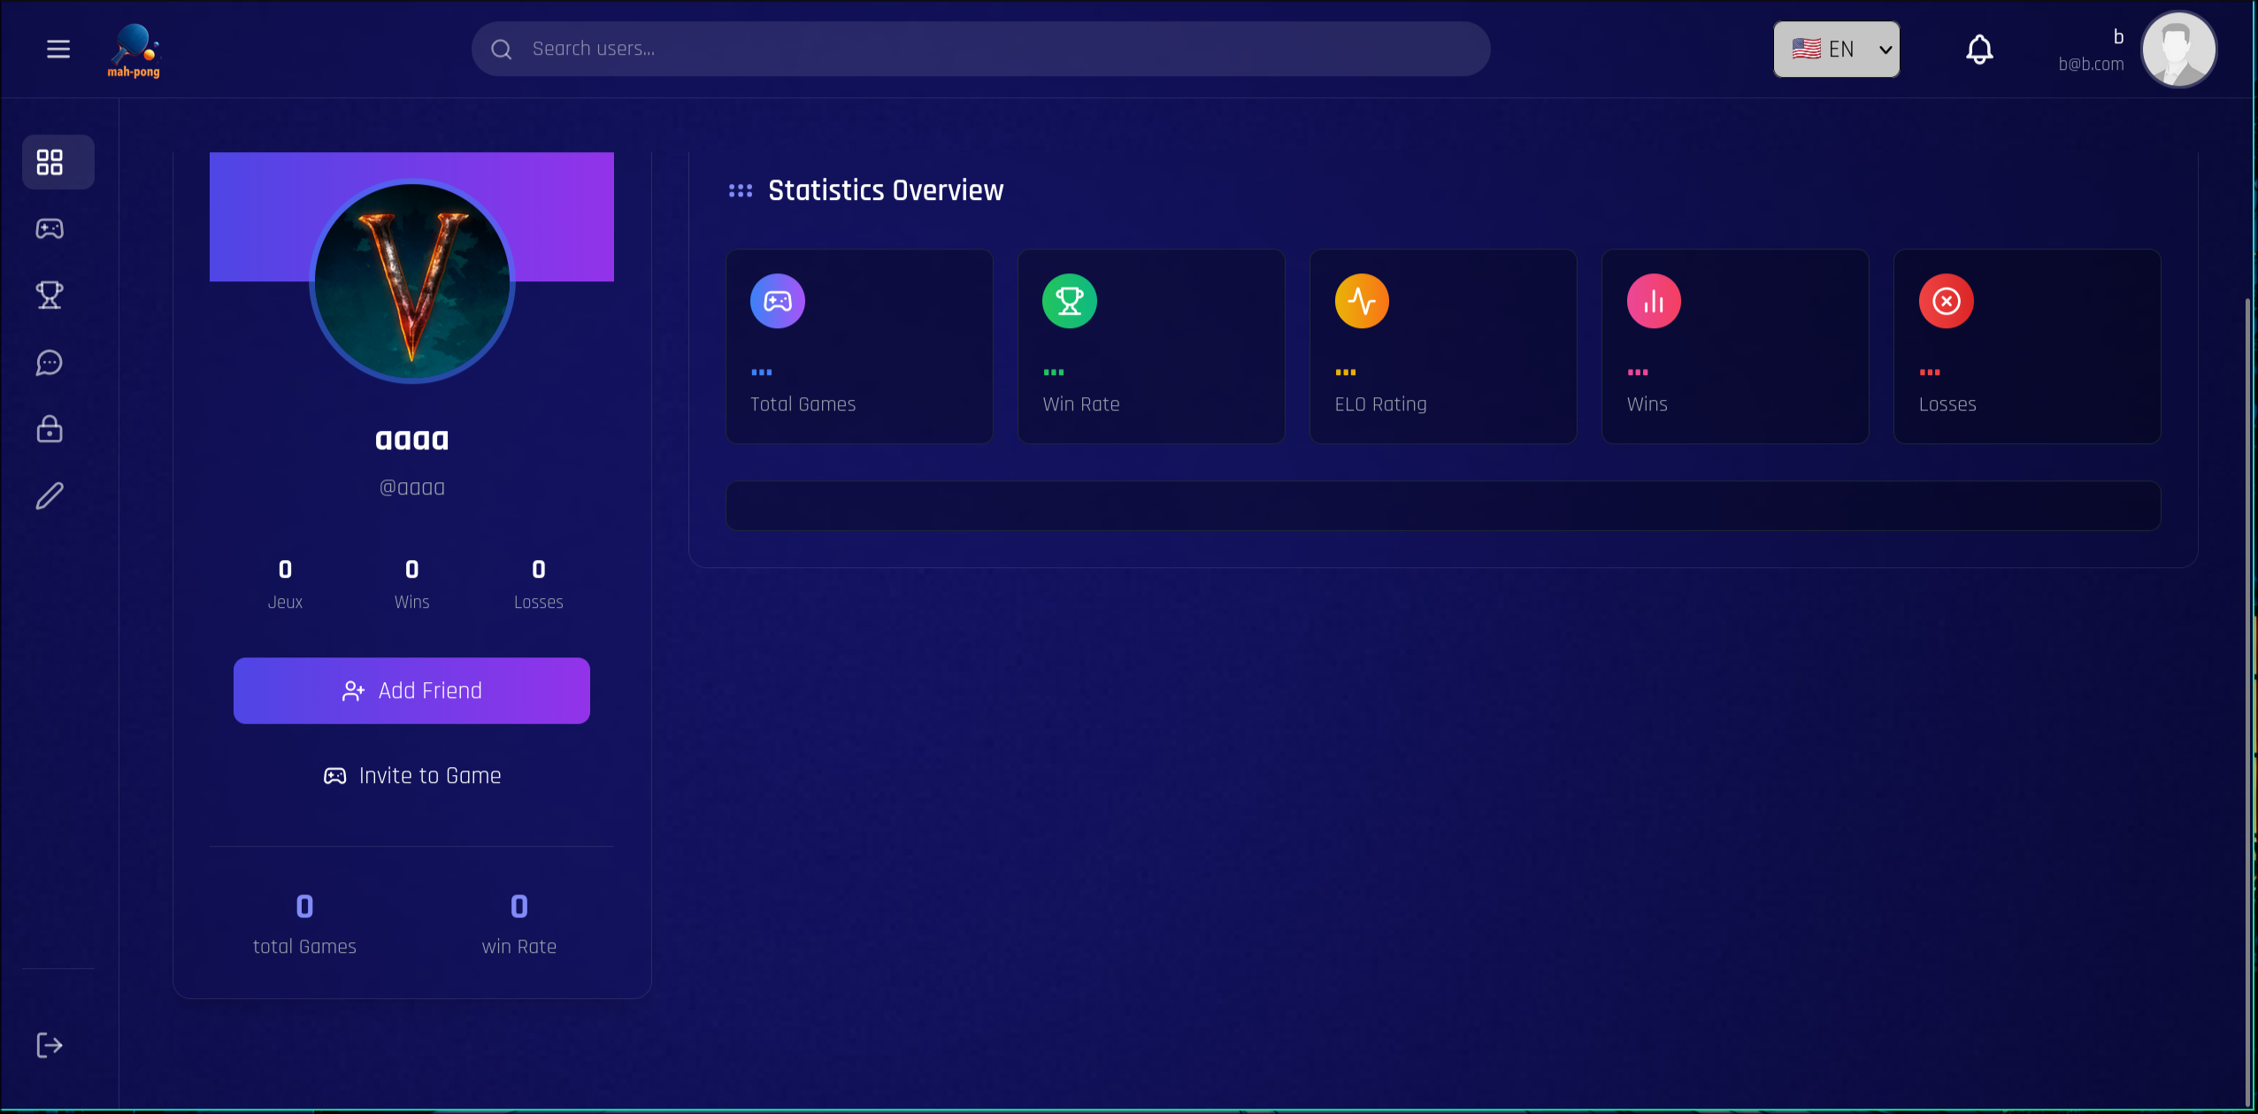Click the page vertical scrollbar

coord(2247,702)
